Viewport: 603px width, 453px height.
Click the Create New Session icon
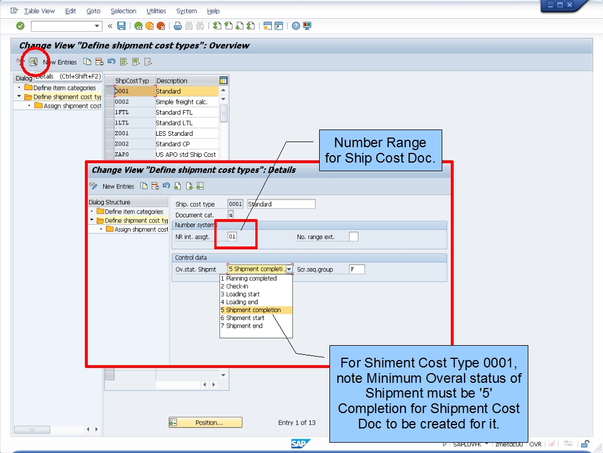[x=267, y=25]
